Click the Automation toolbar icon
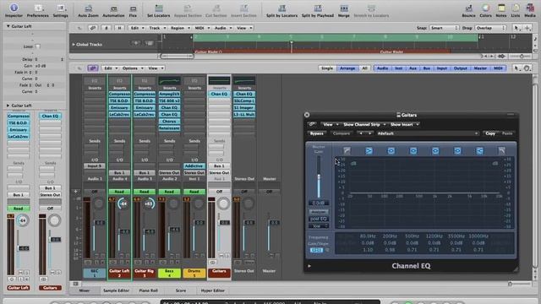Image resolution: width=541 pixels, height=304 pixels. click(113, 10)
